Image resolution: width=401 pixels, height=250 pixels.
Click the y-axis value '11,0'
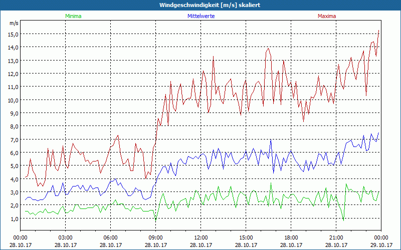coord(13,86)
